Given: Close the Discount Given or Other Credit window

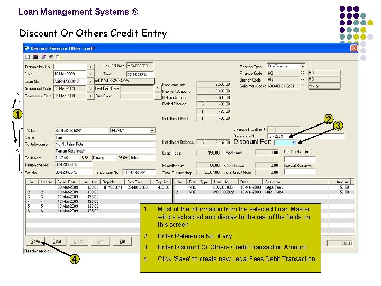Looking at the screenshot, I should [354, 48].
